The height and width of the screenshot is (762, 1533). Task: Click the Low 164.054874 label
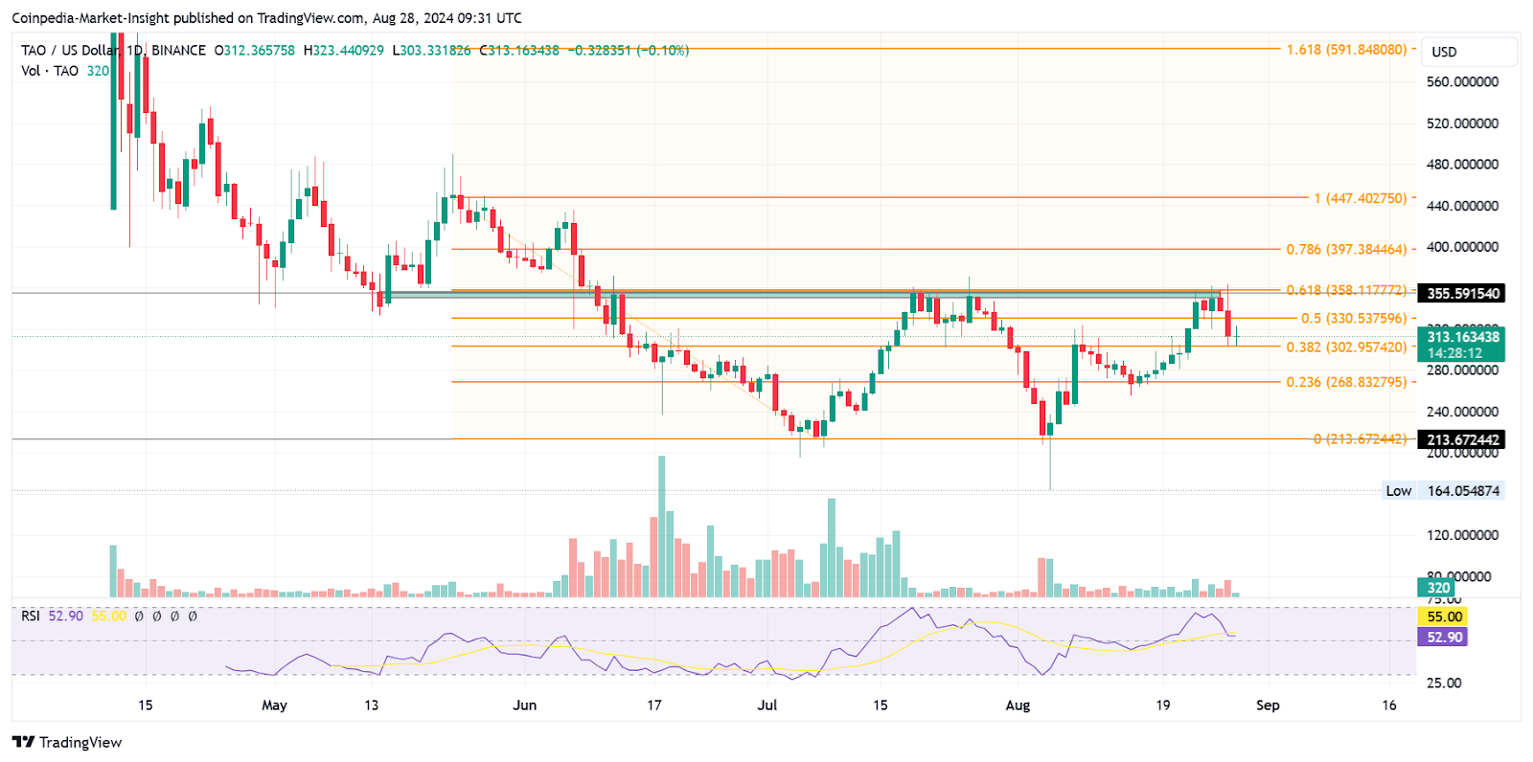coord(1443,491)
